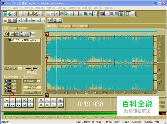Click the zoom out full icon
Viewport: 167px width, 124px height.
(53, 101)
